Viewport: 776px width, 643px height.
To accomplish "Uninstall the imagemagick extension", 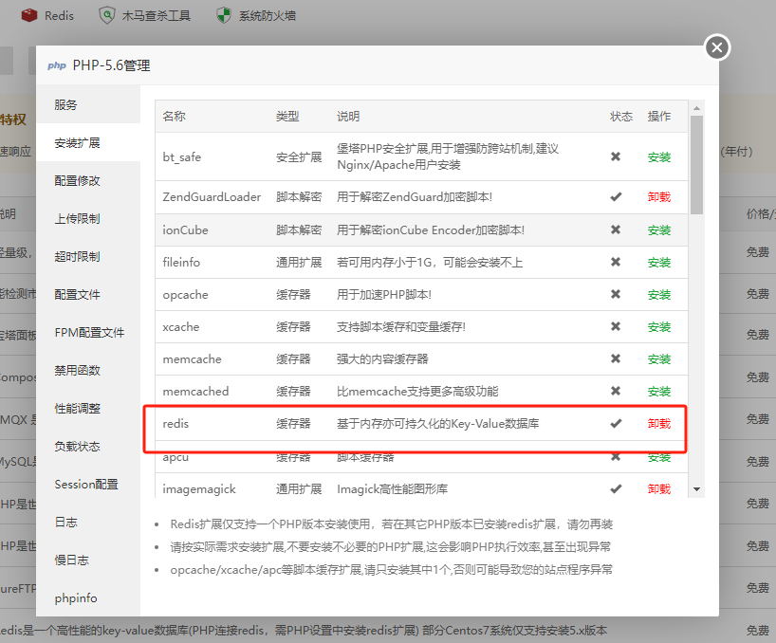I will click(659, 488).
